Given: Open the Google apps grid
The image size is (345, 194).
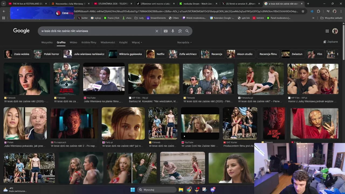Looking at the screenshot, I should [x=327, y=31].
